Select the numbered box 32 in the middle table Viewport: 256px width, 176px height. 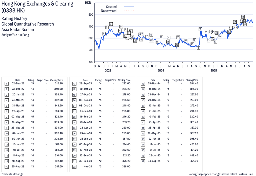[74, 166]
